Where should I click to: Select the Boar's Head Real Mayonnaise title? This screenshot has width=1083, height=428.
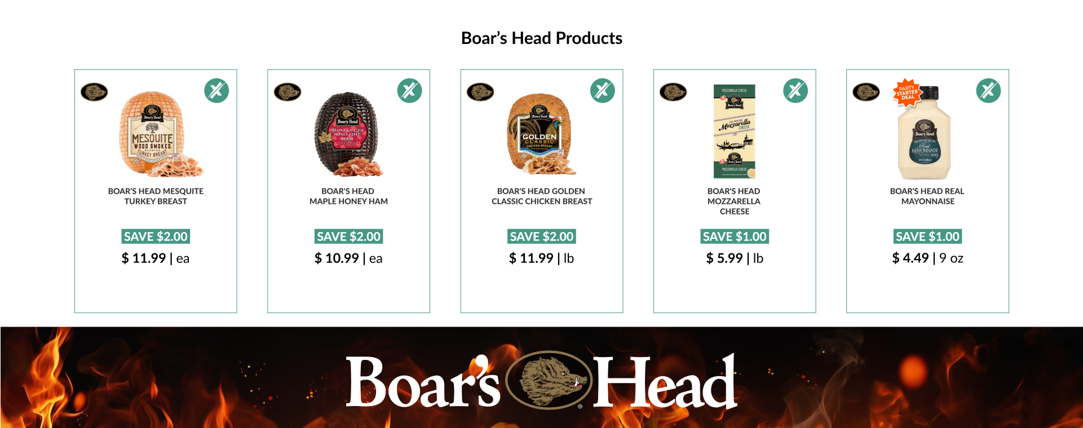click(927, 197)
